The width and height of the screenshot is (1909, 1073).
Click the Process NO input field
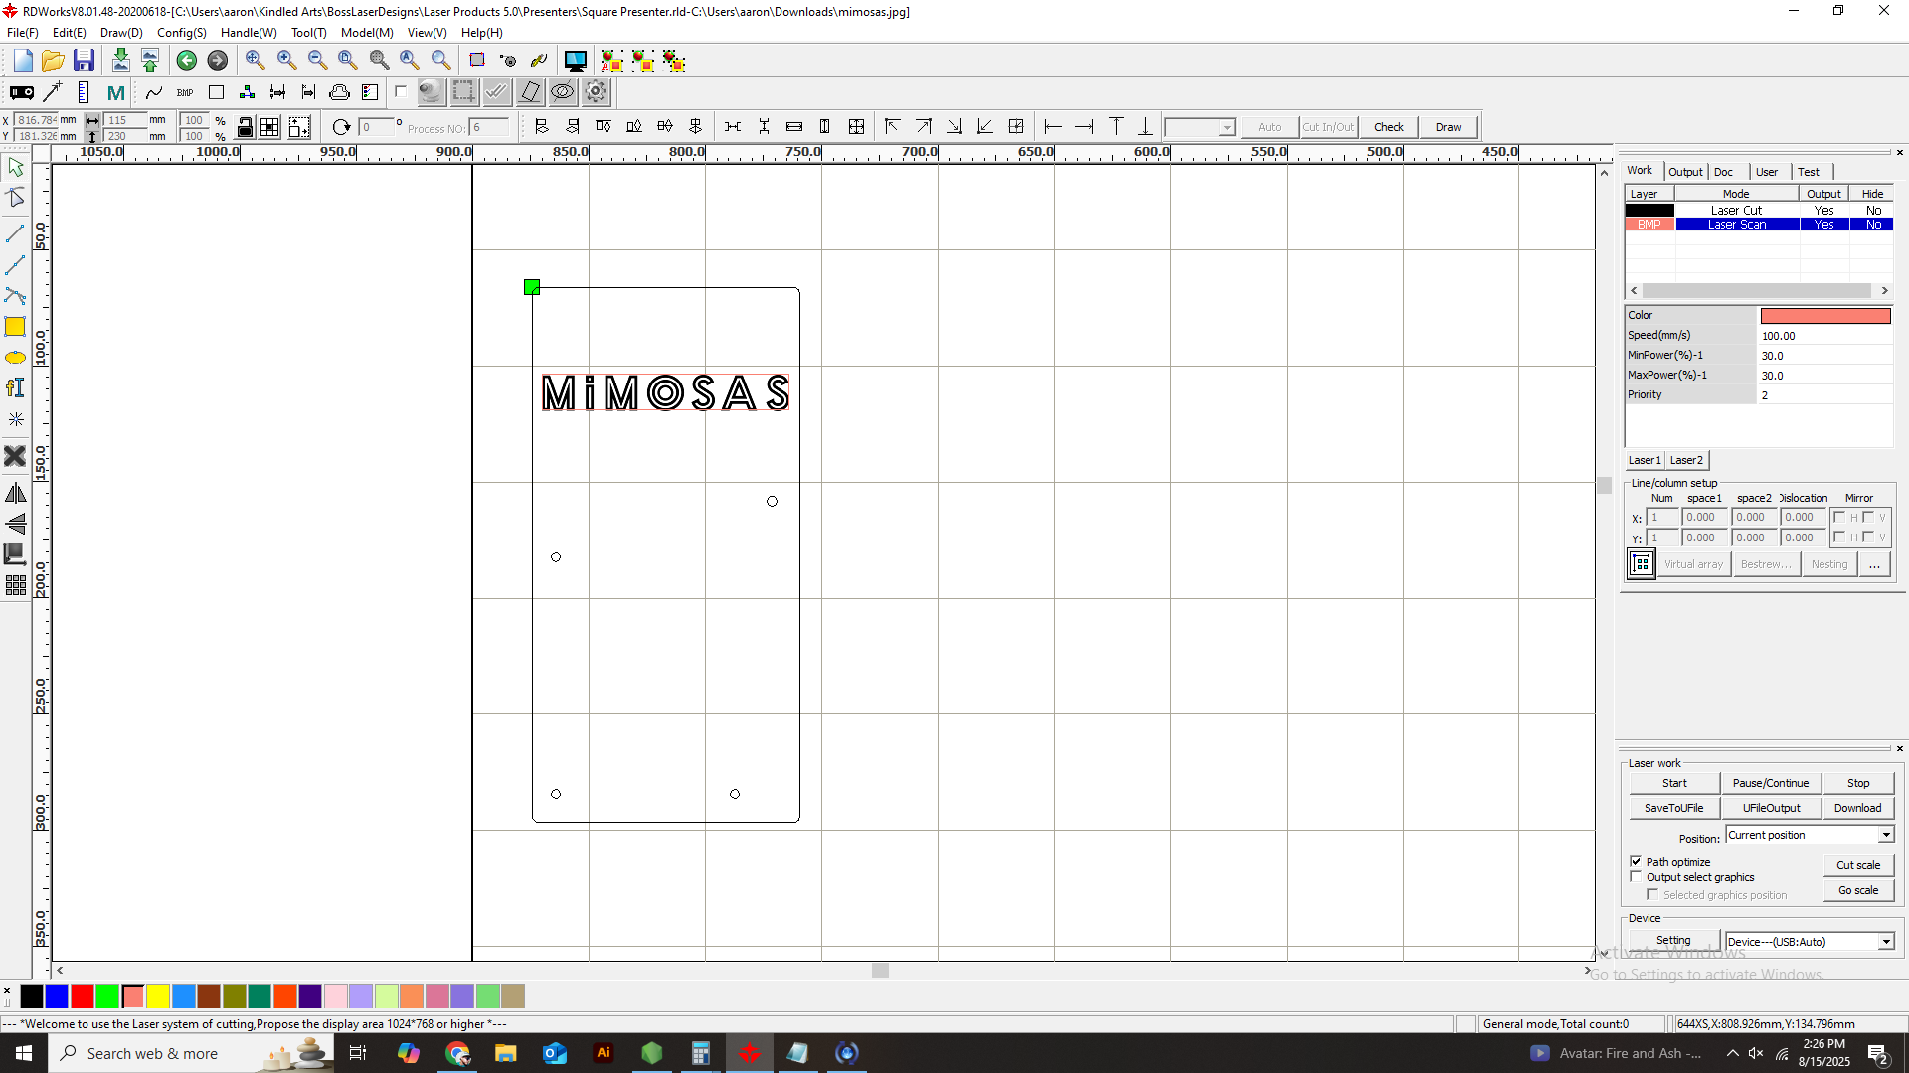tap(490, 127)
